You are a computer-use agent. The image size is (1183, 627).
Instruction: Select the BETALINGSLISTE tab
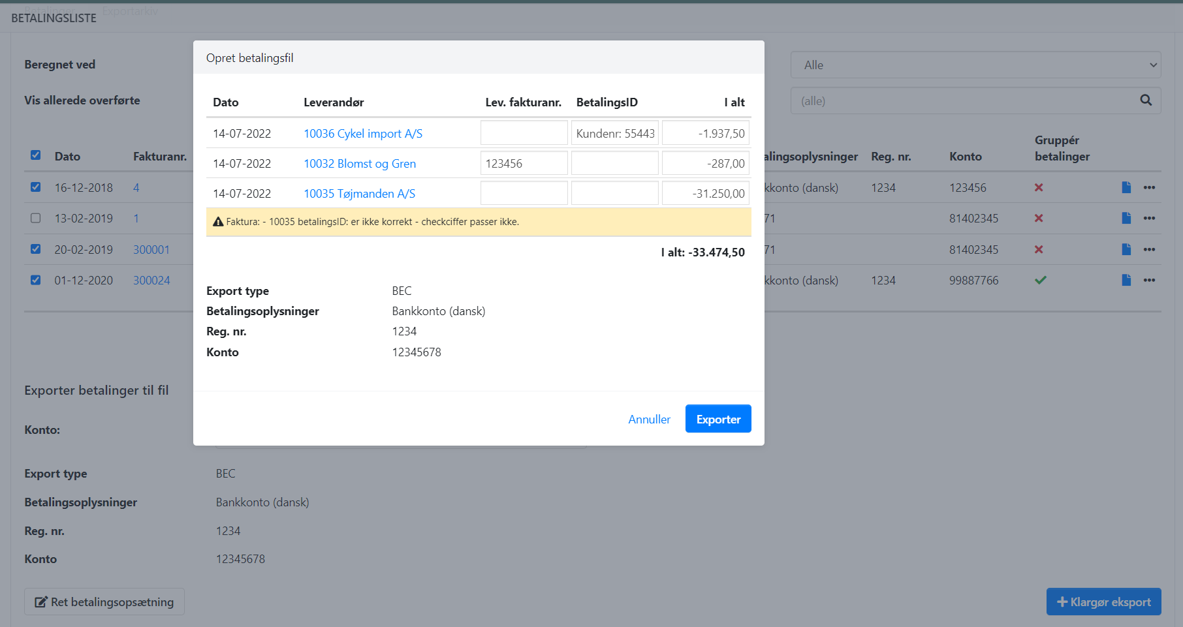pos(54,18)
